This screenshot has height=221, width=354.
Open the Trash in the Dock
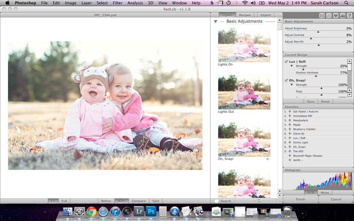coord(288,212)
